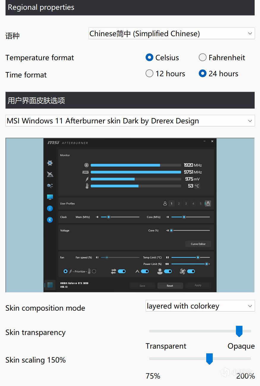Click the minimize button of Afterburner preview
Screen dimensions: 260x386
point(205,141)
